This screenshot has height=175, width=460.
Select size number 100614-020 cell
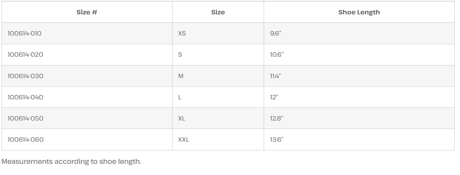[x=25, y=54]
